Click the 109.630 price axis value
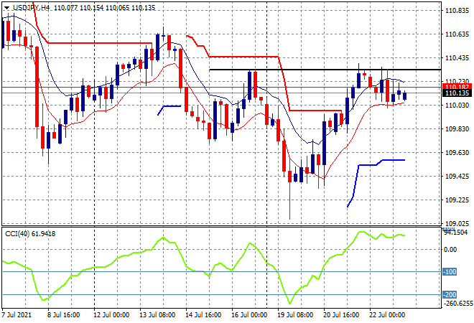 pyautogui.click(x=457, y=152)
